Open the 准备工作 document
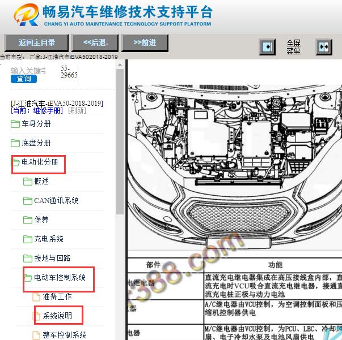342x340 pixels. 57,296
